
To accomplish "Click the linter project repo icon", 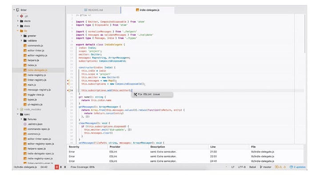I will 18,10.
